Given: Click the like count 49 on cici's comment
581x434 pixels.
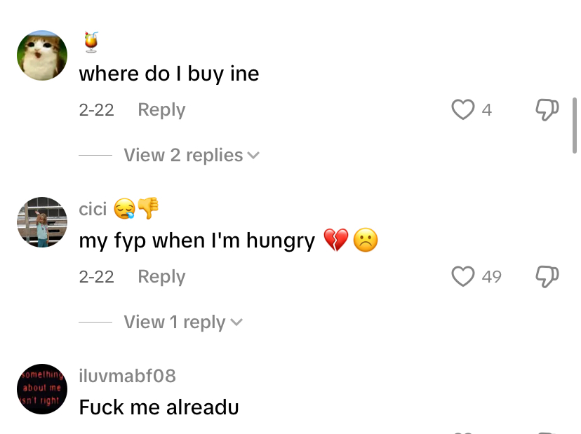Looking at the screenshot, I should [x=491, y=277].
